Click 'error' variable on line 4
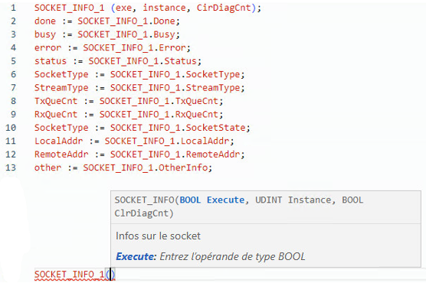Screen dimensions: 426x283 click(48, 47)
